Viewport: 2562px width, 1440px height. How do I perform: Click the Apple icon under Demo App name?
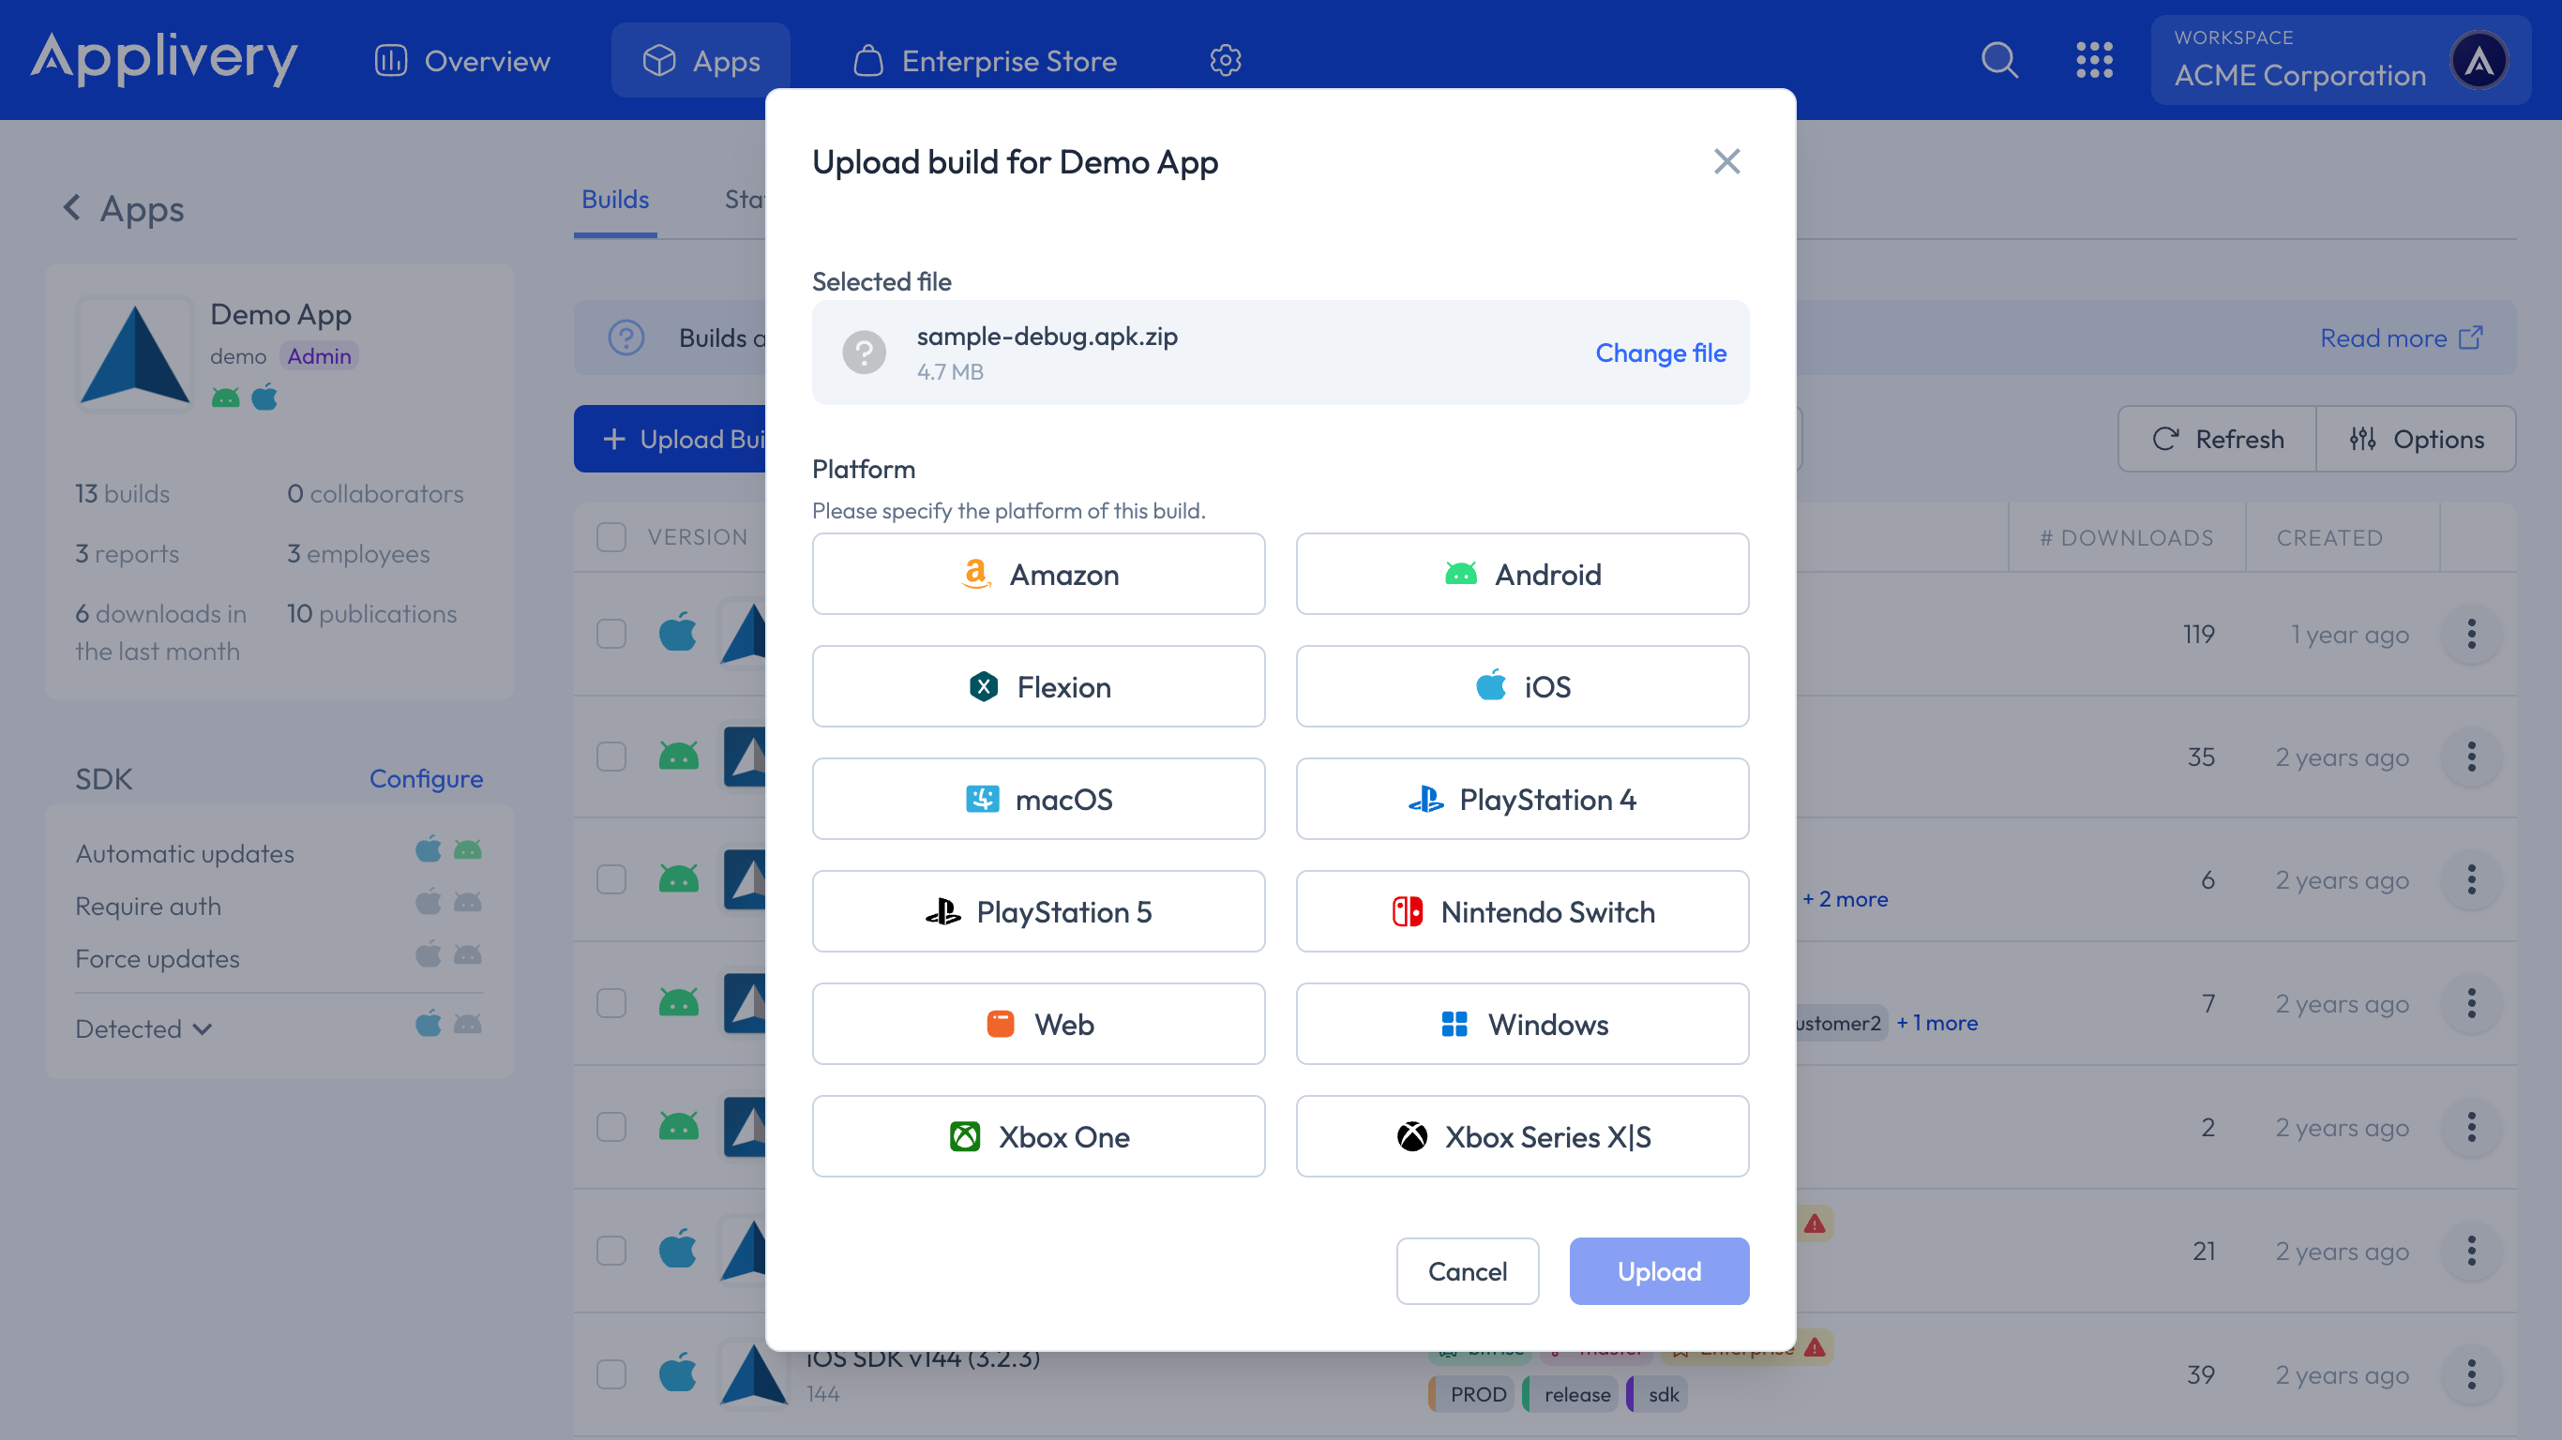(x=264, y=397)
